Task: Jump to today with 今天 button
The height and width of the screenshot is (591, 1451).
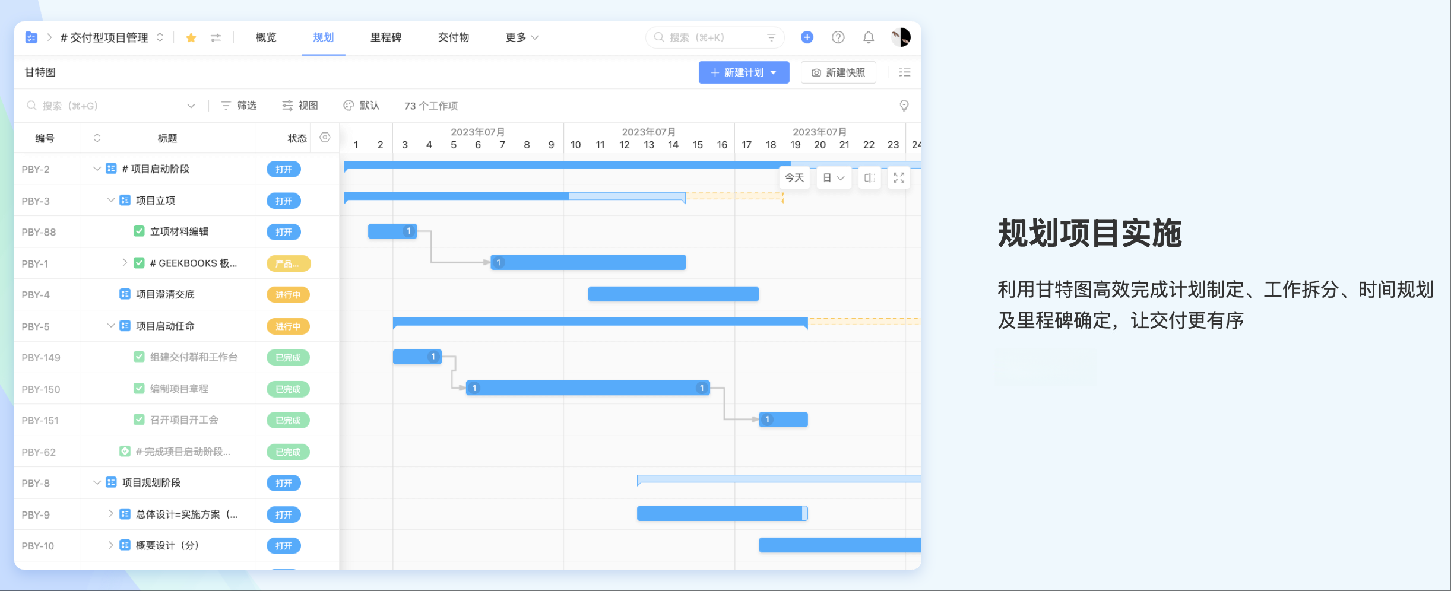Action: tap(794, 178)
